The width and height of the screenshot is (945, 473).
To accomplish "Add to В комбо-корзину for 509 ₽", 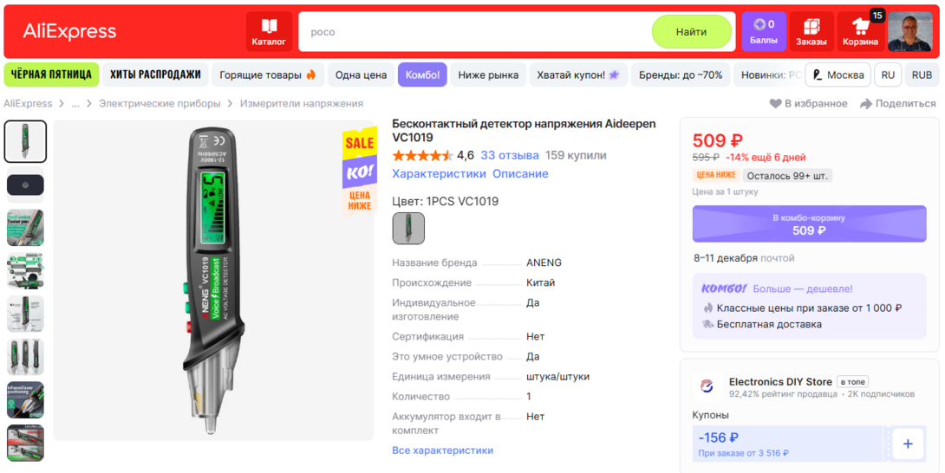I will click(x=809, y=224).
